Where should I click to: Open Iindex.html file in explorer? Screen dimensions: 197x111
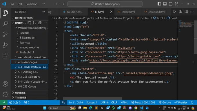click(x=30, y=52)
